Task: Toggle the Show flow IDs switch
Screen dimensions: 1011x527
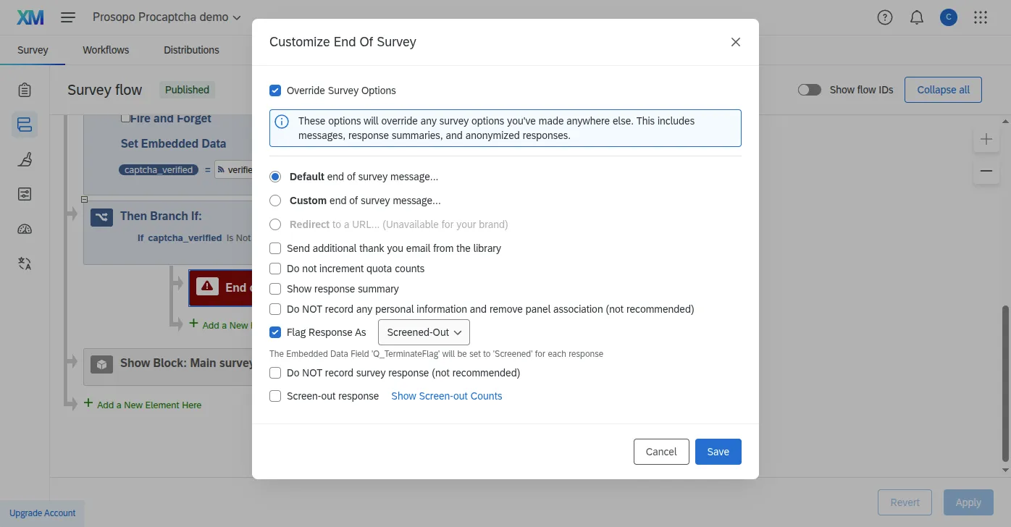Action: pos(809,90)
